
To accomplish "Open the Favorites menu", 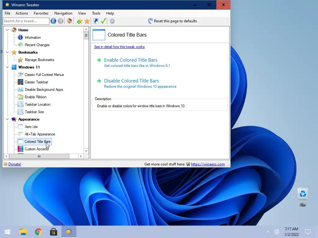I will click(41, 13).
